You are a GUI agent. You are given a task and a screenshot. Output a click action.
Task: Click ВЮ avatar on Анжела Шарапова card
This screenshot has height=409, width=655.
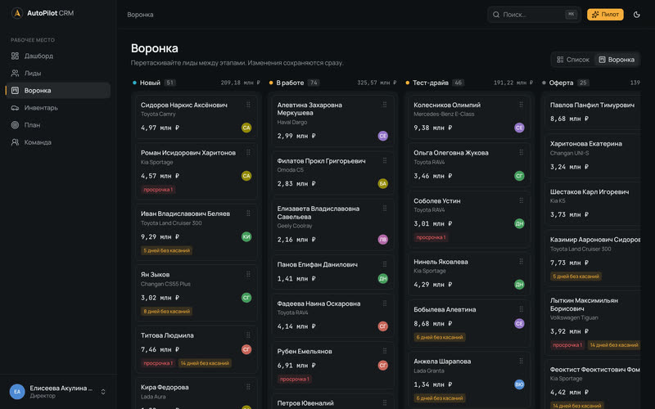click(519, 384)
